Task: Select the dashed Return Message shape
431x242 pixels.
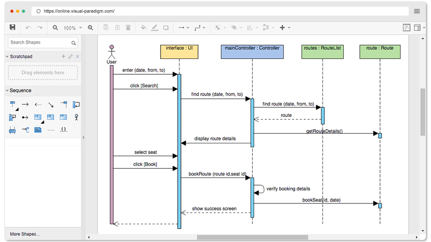Action: [x=38, y=105]
